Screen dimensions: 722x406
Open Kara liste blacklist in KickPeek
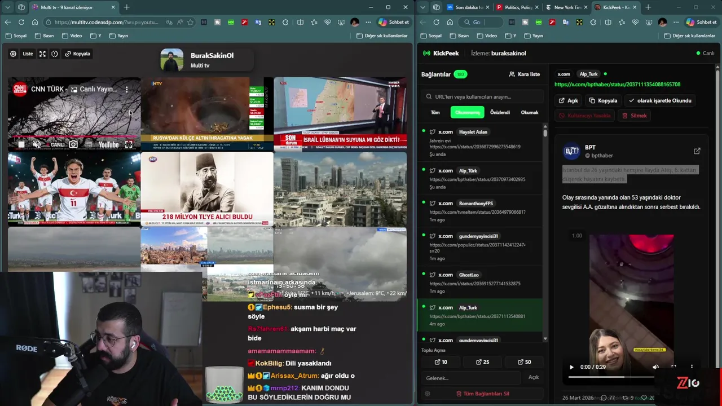[524, 74]
